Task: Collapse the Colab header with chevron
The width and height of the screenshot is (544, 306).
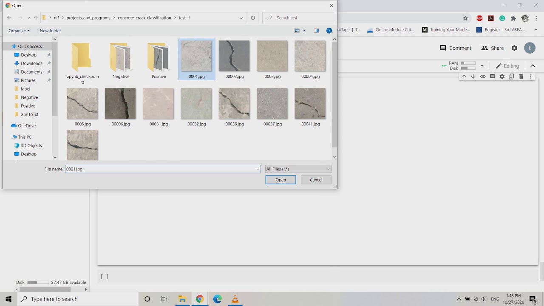Action: (533, 66)
